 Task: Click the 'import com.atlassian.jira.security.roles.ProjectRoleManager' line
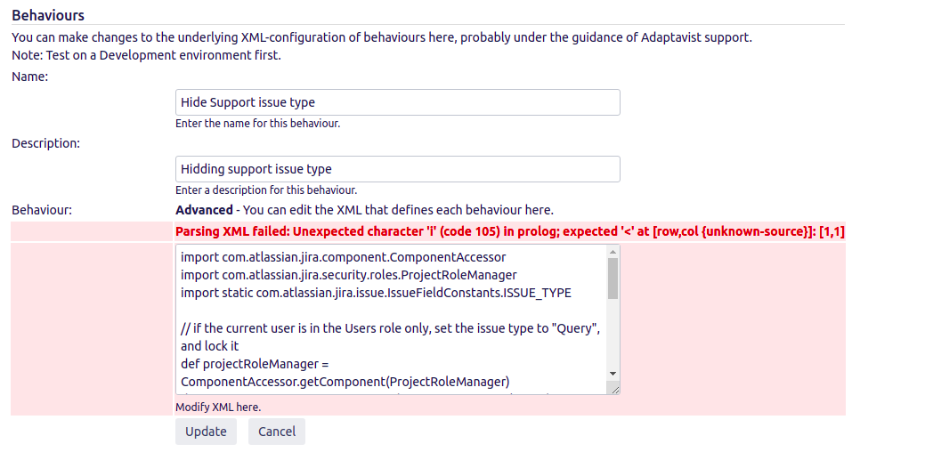pyautogui.click(x=349, y=275)
